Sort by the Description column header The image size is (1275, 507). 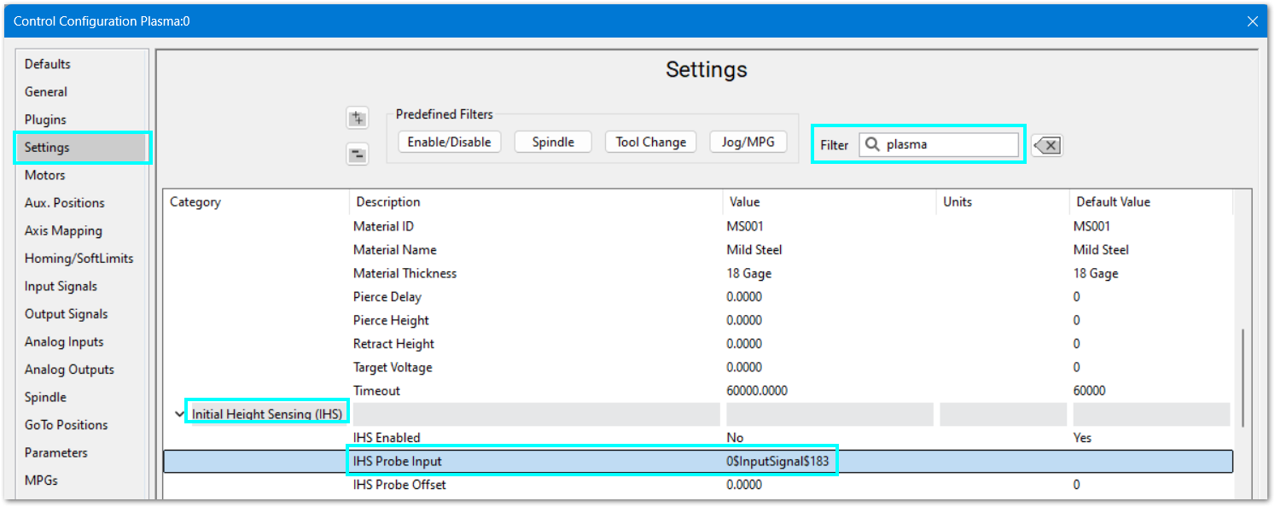tap(536, 202)
